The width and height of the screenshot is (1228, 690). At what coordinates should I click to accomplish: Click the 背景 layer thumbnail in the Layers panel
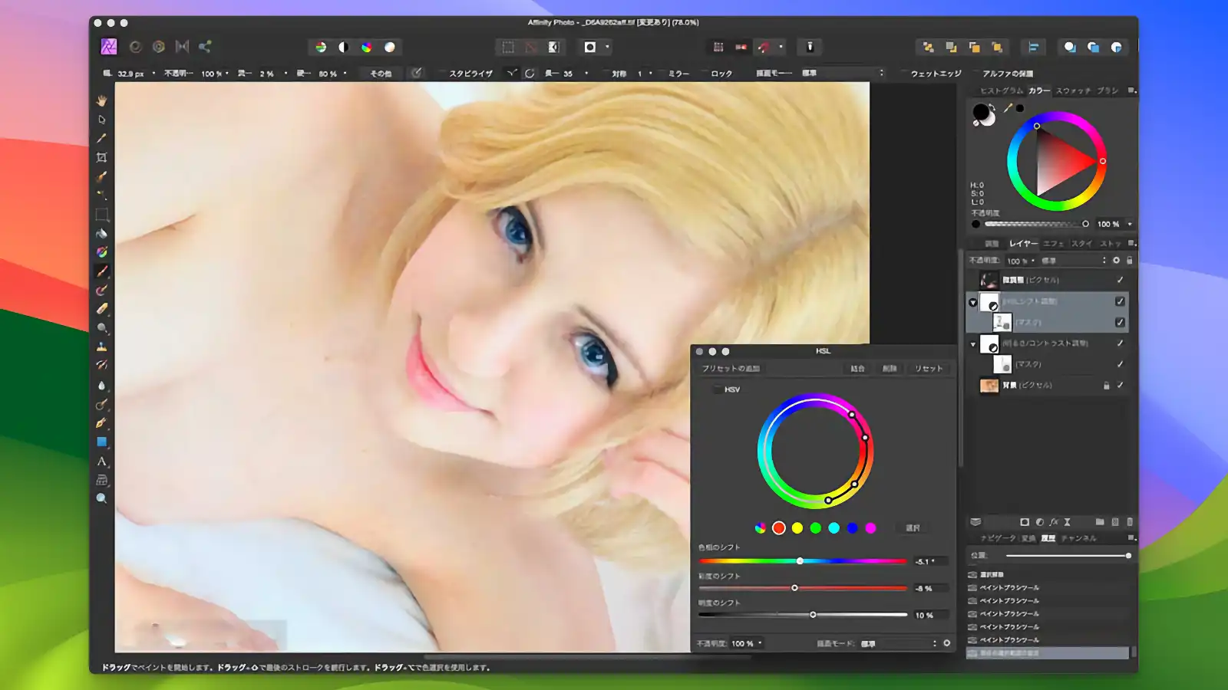989,385
